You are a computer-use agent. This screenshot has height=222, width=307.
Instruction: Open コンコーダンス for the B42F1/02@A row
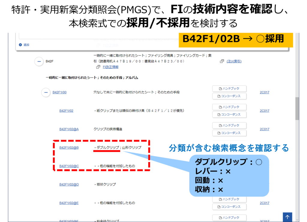229,133
